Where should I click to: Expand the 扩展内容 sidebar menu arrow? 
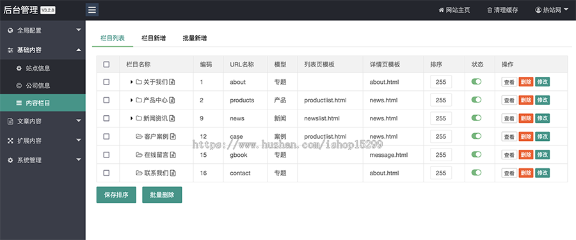pyautogui.click(x=79, y=140)
